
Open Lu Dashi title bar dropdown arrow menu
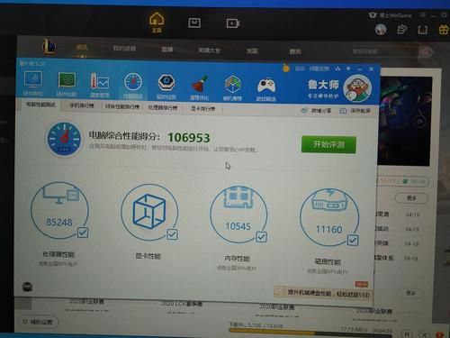point(348,69)
